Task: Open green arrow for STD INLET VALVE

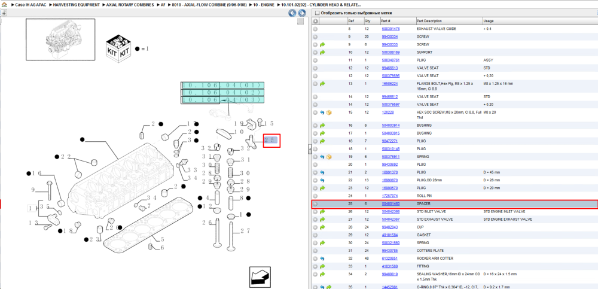Action: (x=322, y=211)
